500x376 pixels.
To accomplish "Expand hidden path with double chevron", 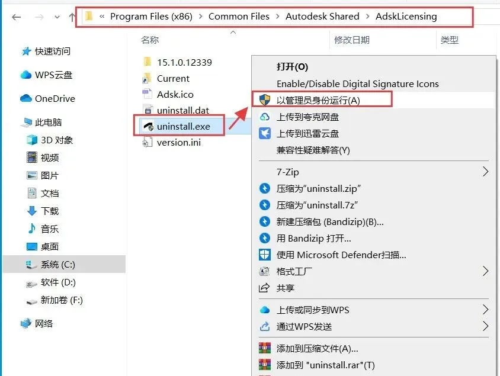I will coord(102,16).
